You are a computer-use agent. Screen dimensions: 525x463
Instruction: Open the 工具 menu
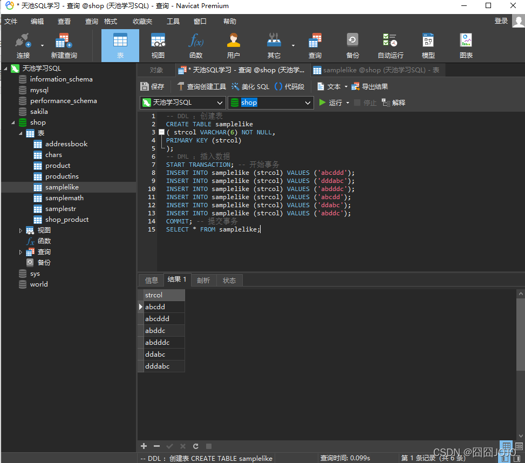(x=173, y=22)
